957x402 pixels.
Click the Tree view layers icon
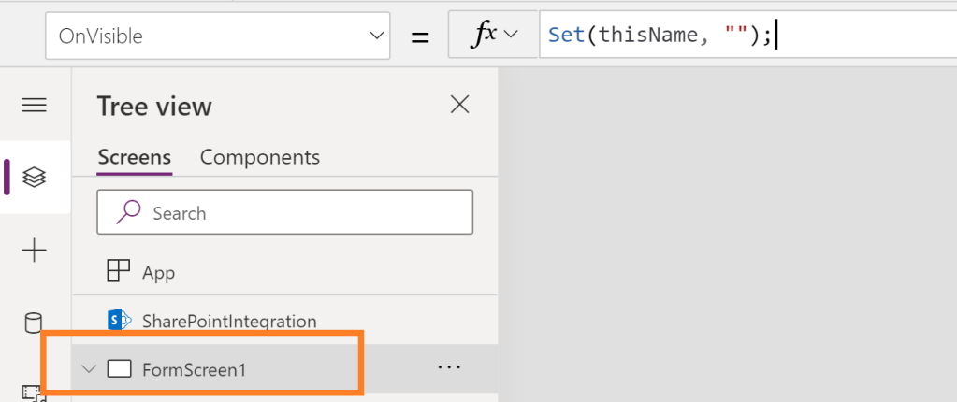pos(35,177)
